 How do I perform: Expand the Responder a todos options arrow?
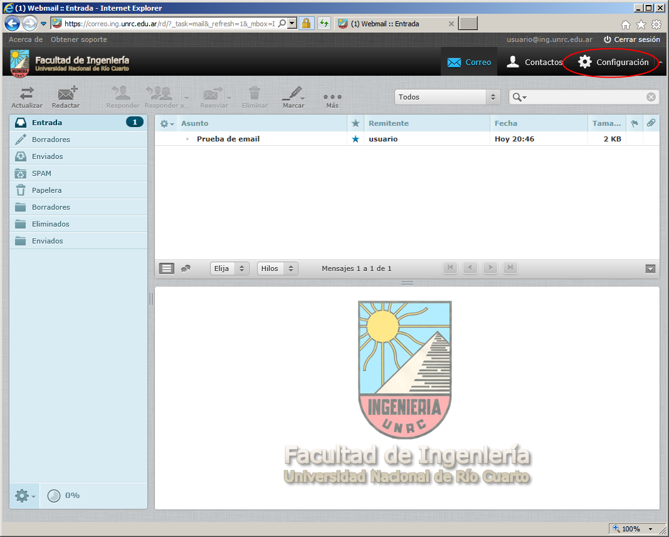pyautogui.click(x=186, y=98)
